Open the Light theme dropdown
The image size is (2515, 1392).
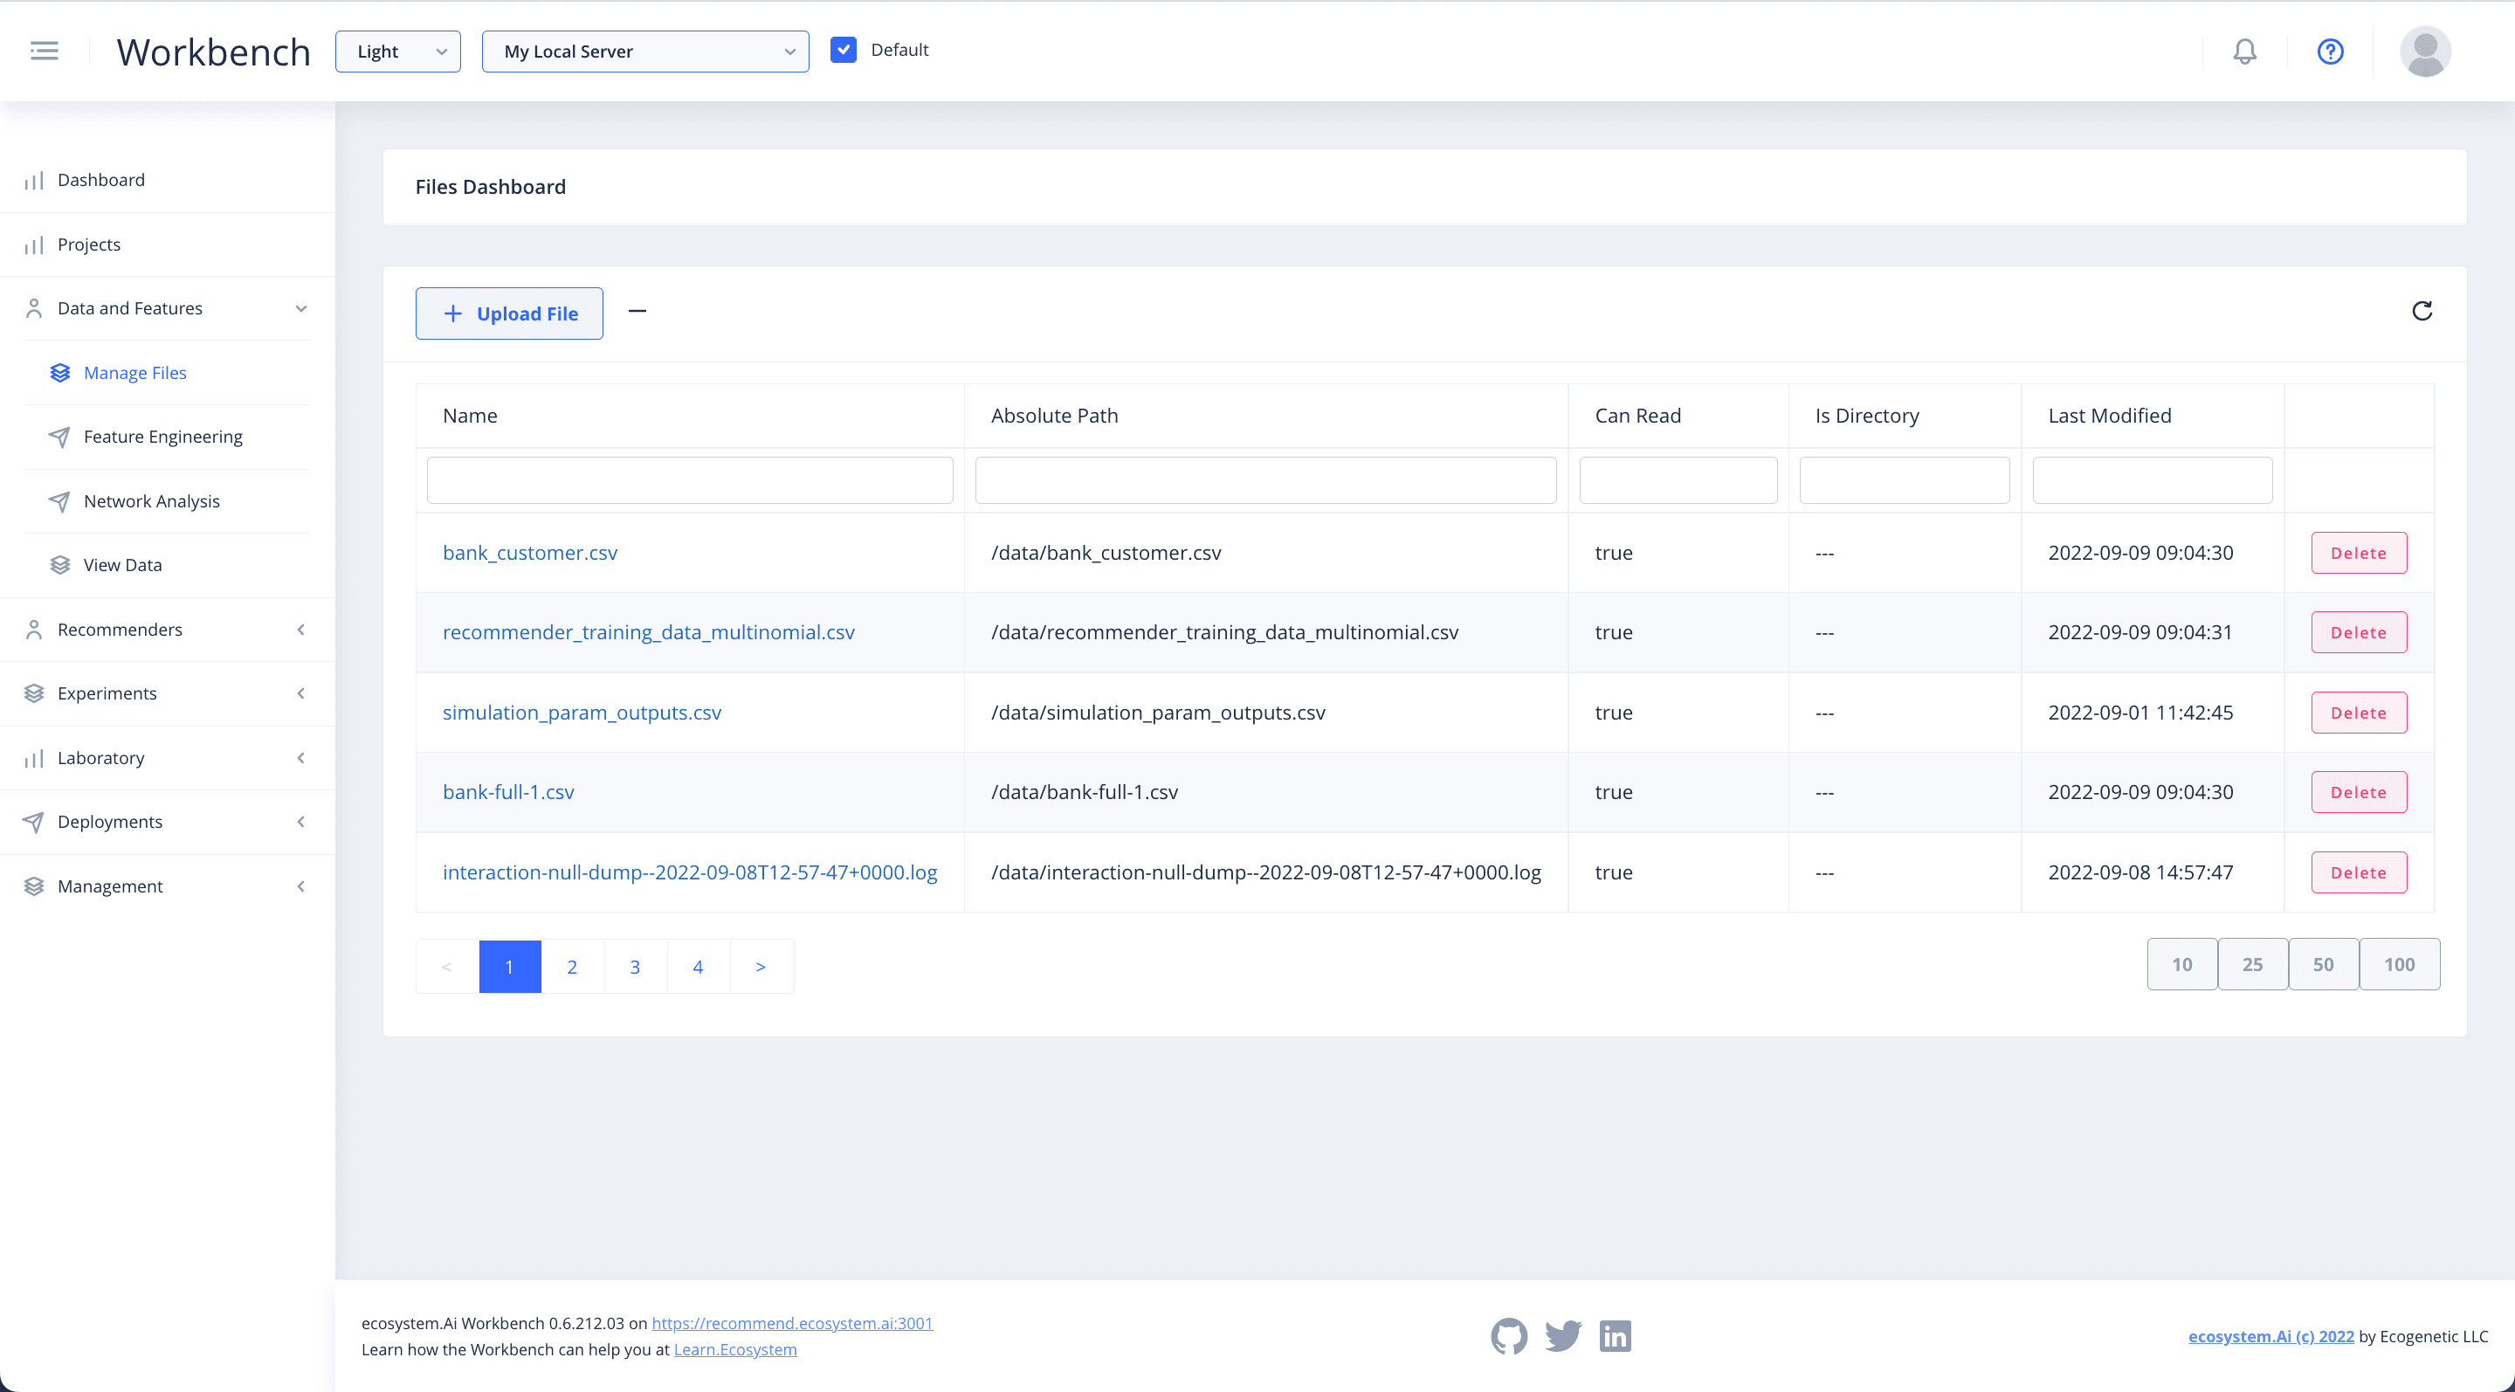397,51
